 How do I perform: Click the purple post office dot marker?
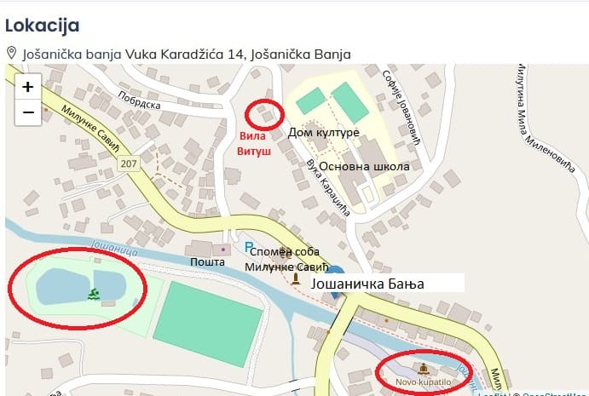click(223, 250)
